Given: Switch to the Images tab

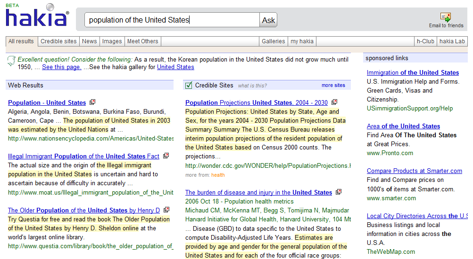Looking at the screenshot, I should [112, 41].
